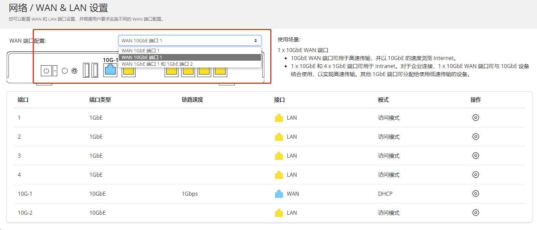Image resolution: width=537 pixels, height=230 pixels.
Task: Click gear icon for port 10G-2
Action: pos(476,213)
